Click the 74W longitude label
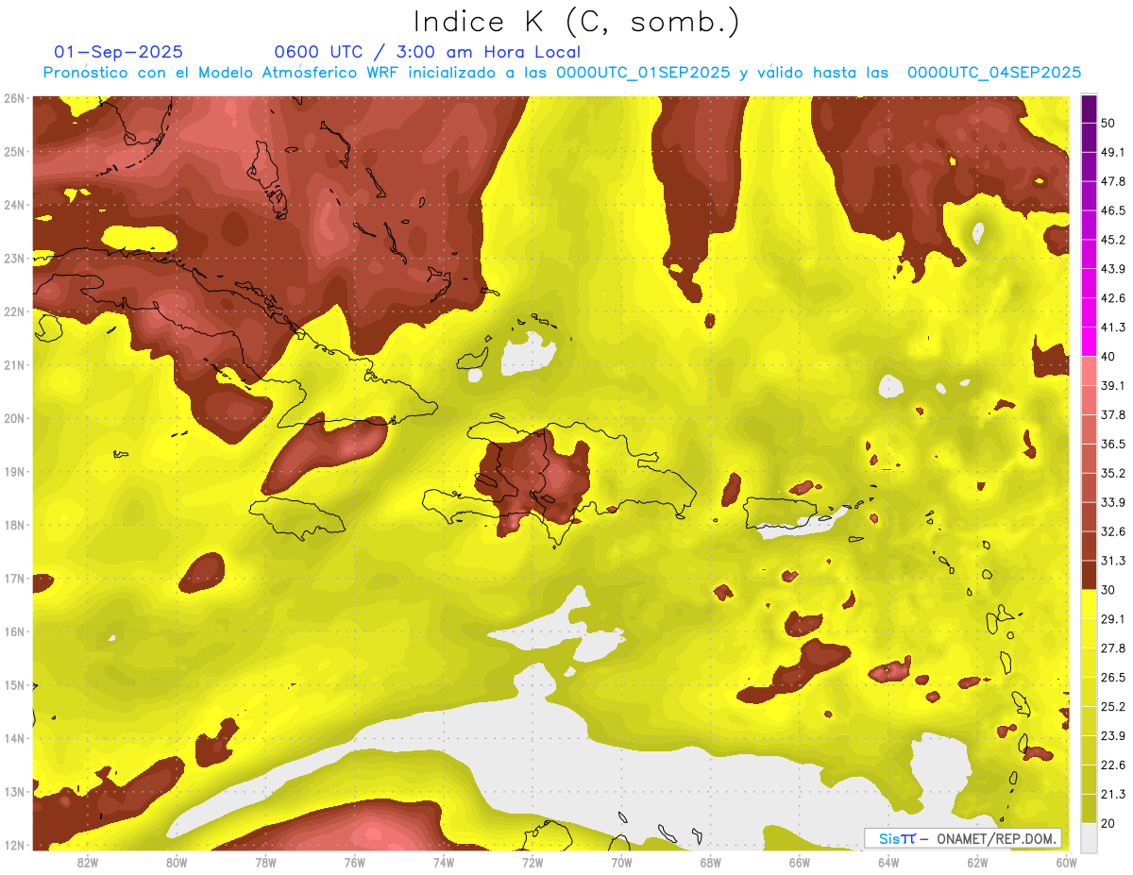The height and width of the screenshot is (875, 1133). tap(444, 862)
